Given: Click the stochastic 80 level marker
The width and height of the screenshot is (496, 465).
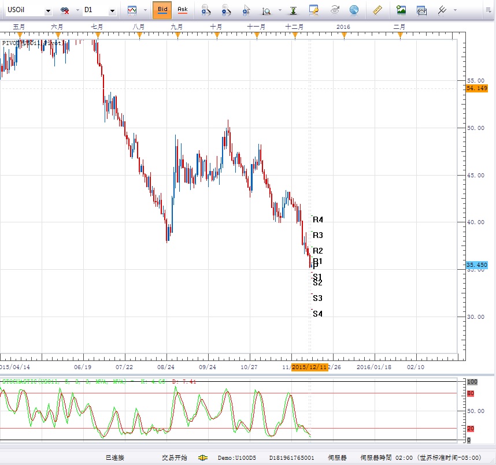Looking at the screenshot, I should [x=471, y=393].
